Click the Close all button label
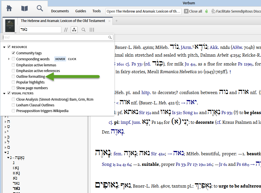The width and height of the screenshot is (261, 193). [196, 11]
